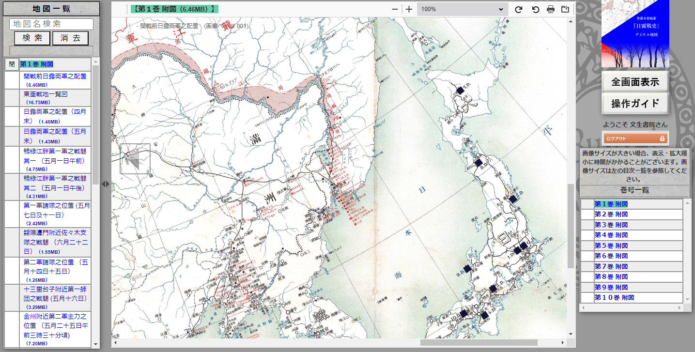Rotate the map counterclockwise
Screen dimensions: 695x352
tap(535, 9)
